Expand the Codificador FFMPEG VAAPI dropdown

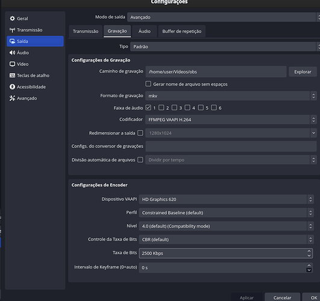231,119
